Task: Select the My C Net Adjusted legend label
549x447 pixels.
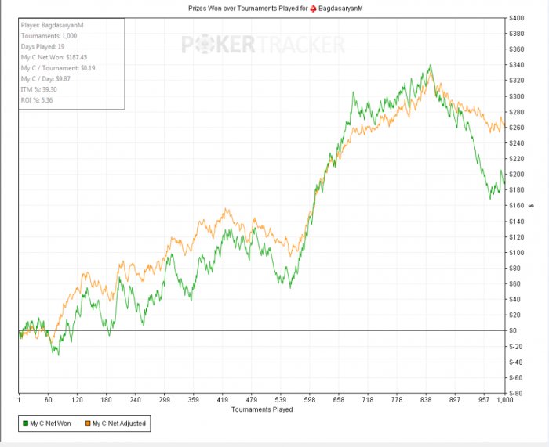Action: click(x=119, y=424)
